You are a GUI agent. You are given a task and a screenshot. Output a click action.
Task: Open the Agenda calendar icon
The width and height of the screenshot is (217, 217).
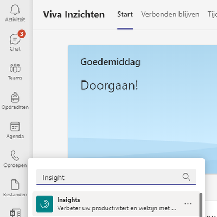coord(15,127)
